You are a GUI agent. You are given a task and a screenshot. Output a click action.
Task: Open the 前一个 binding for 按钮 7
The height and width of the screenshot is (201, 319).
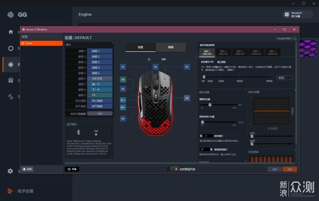coord(100,84)
